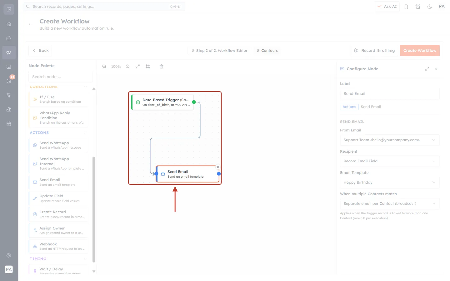Select the Update Field node in palette
This screenshot has width=450, height=281.
point(58,198)
